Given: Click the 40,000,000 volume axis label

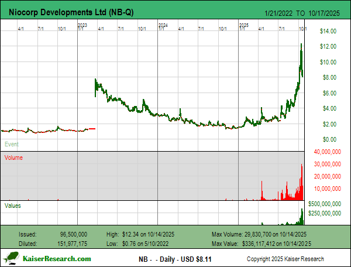Looking at the screenshot, I should click(x=327, y=152).
